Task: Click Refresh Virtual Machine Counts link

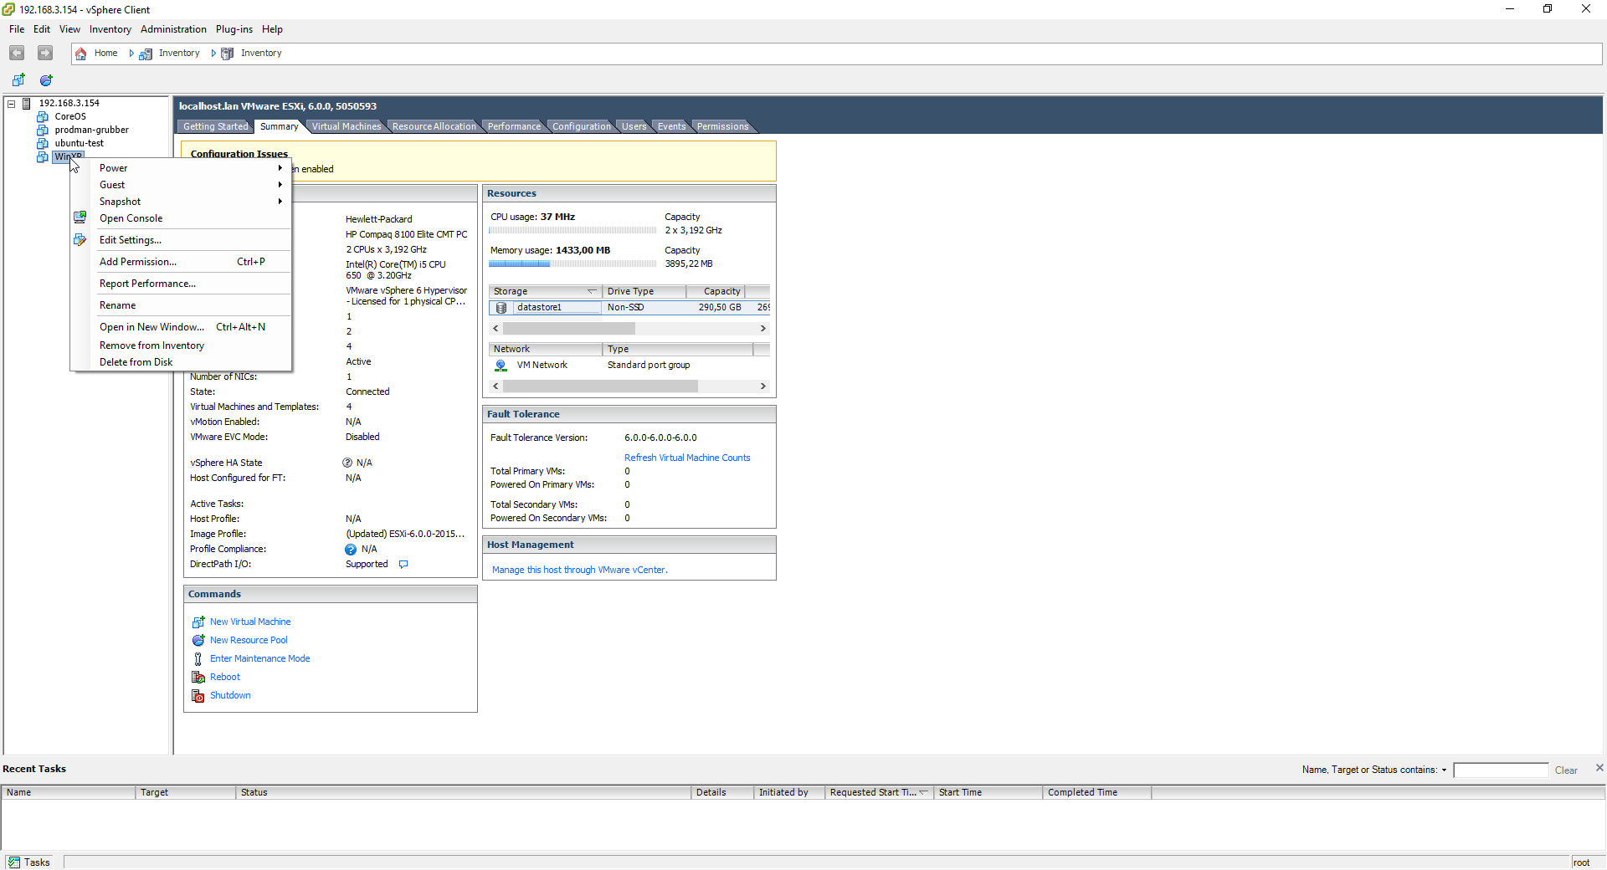Action: [687, 458]
